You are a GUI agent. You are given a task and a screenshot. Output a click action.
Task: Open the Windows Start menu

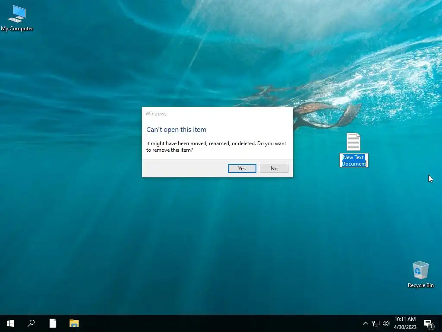(10, 323)
